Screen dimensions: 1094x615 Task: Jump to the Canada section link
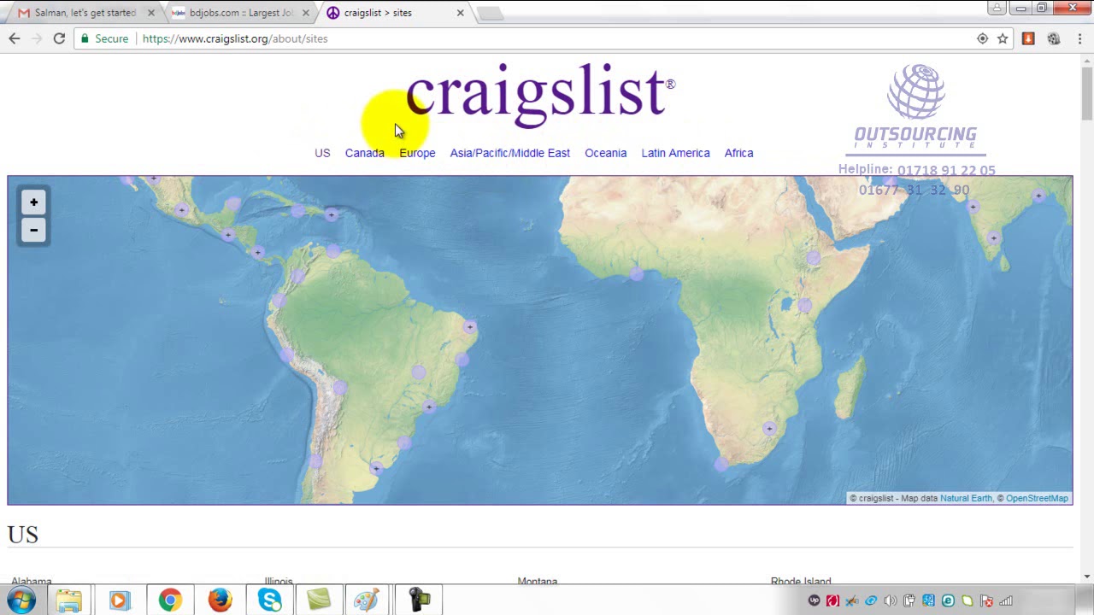coord(365,153)
